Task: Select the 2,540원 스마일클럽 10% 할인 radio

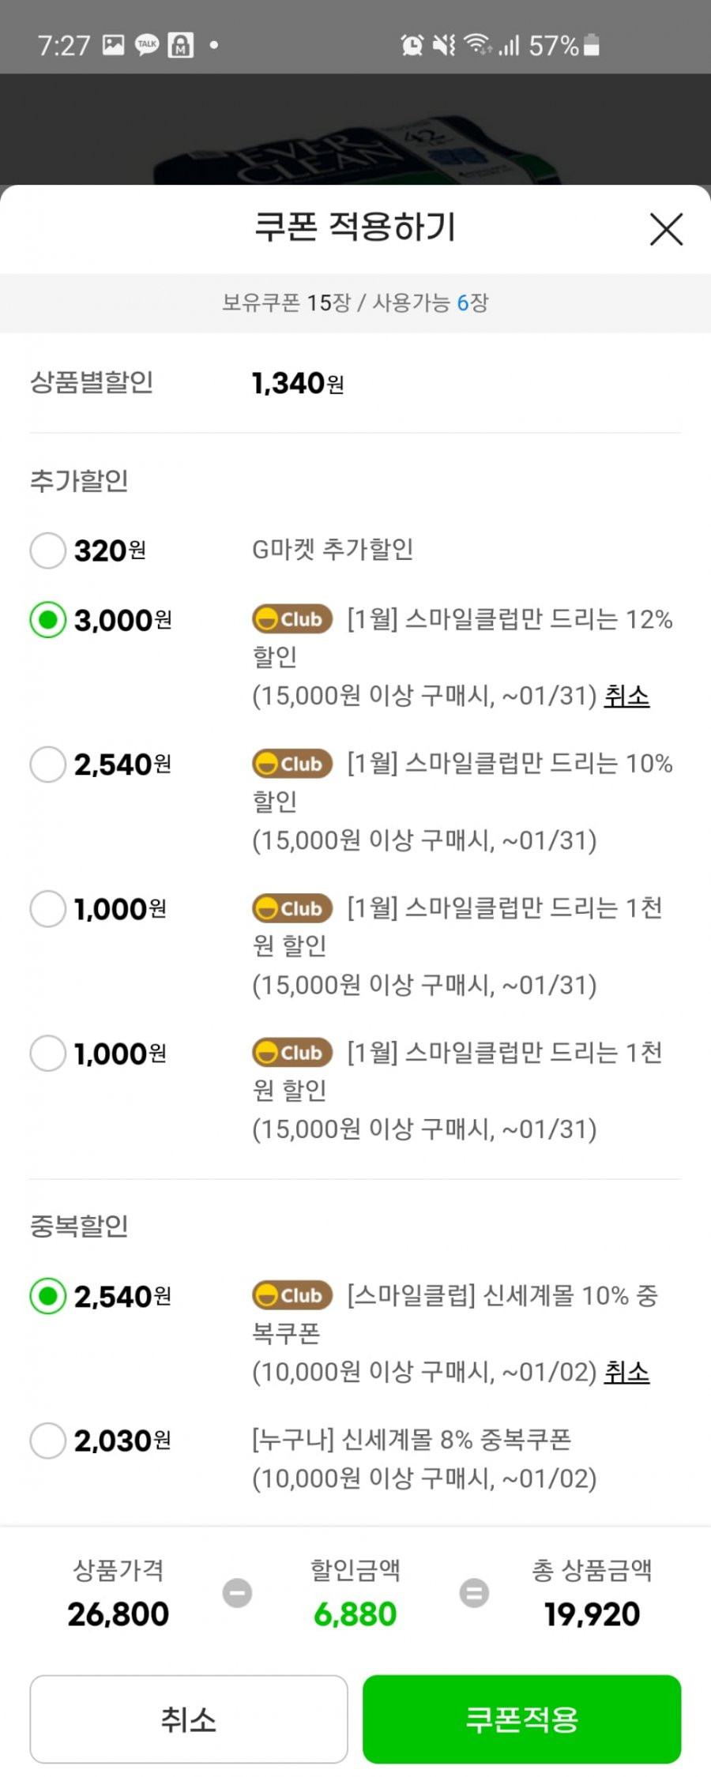Action: pyautogui.click(x=47, y=765)
